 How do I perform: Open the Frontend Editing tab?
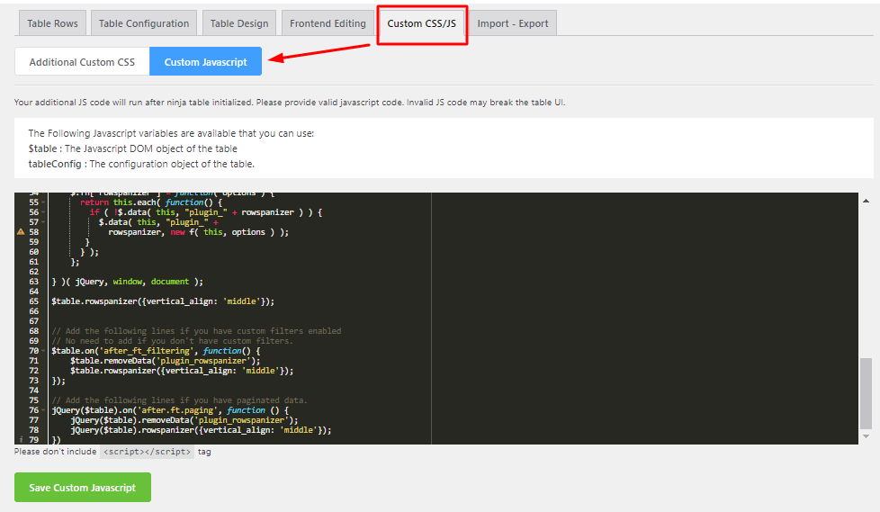(x=328, y=23)
